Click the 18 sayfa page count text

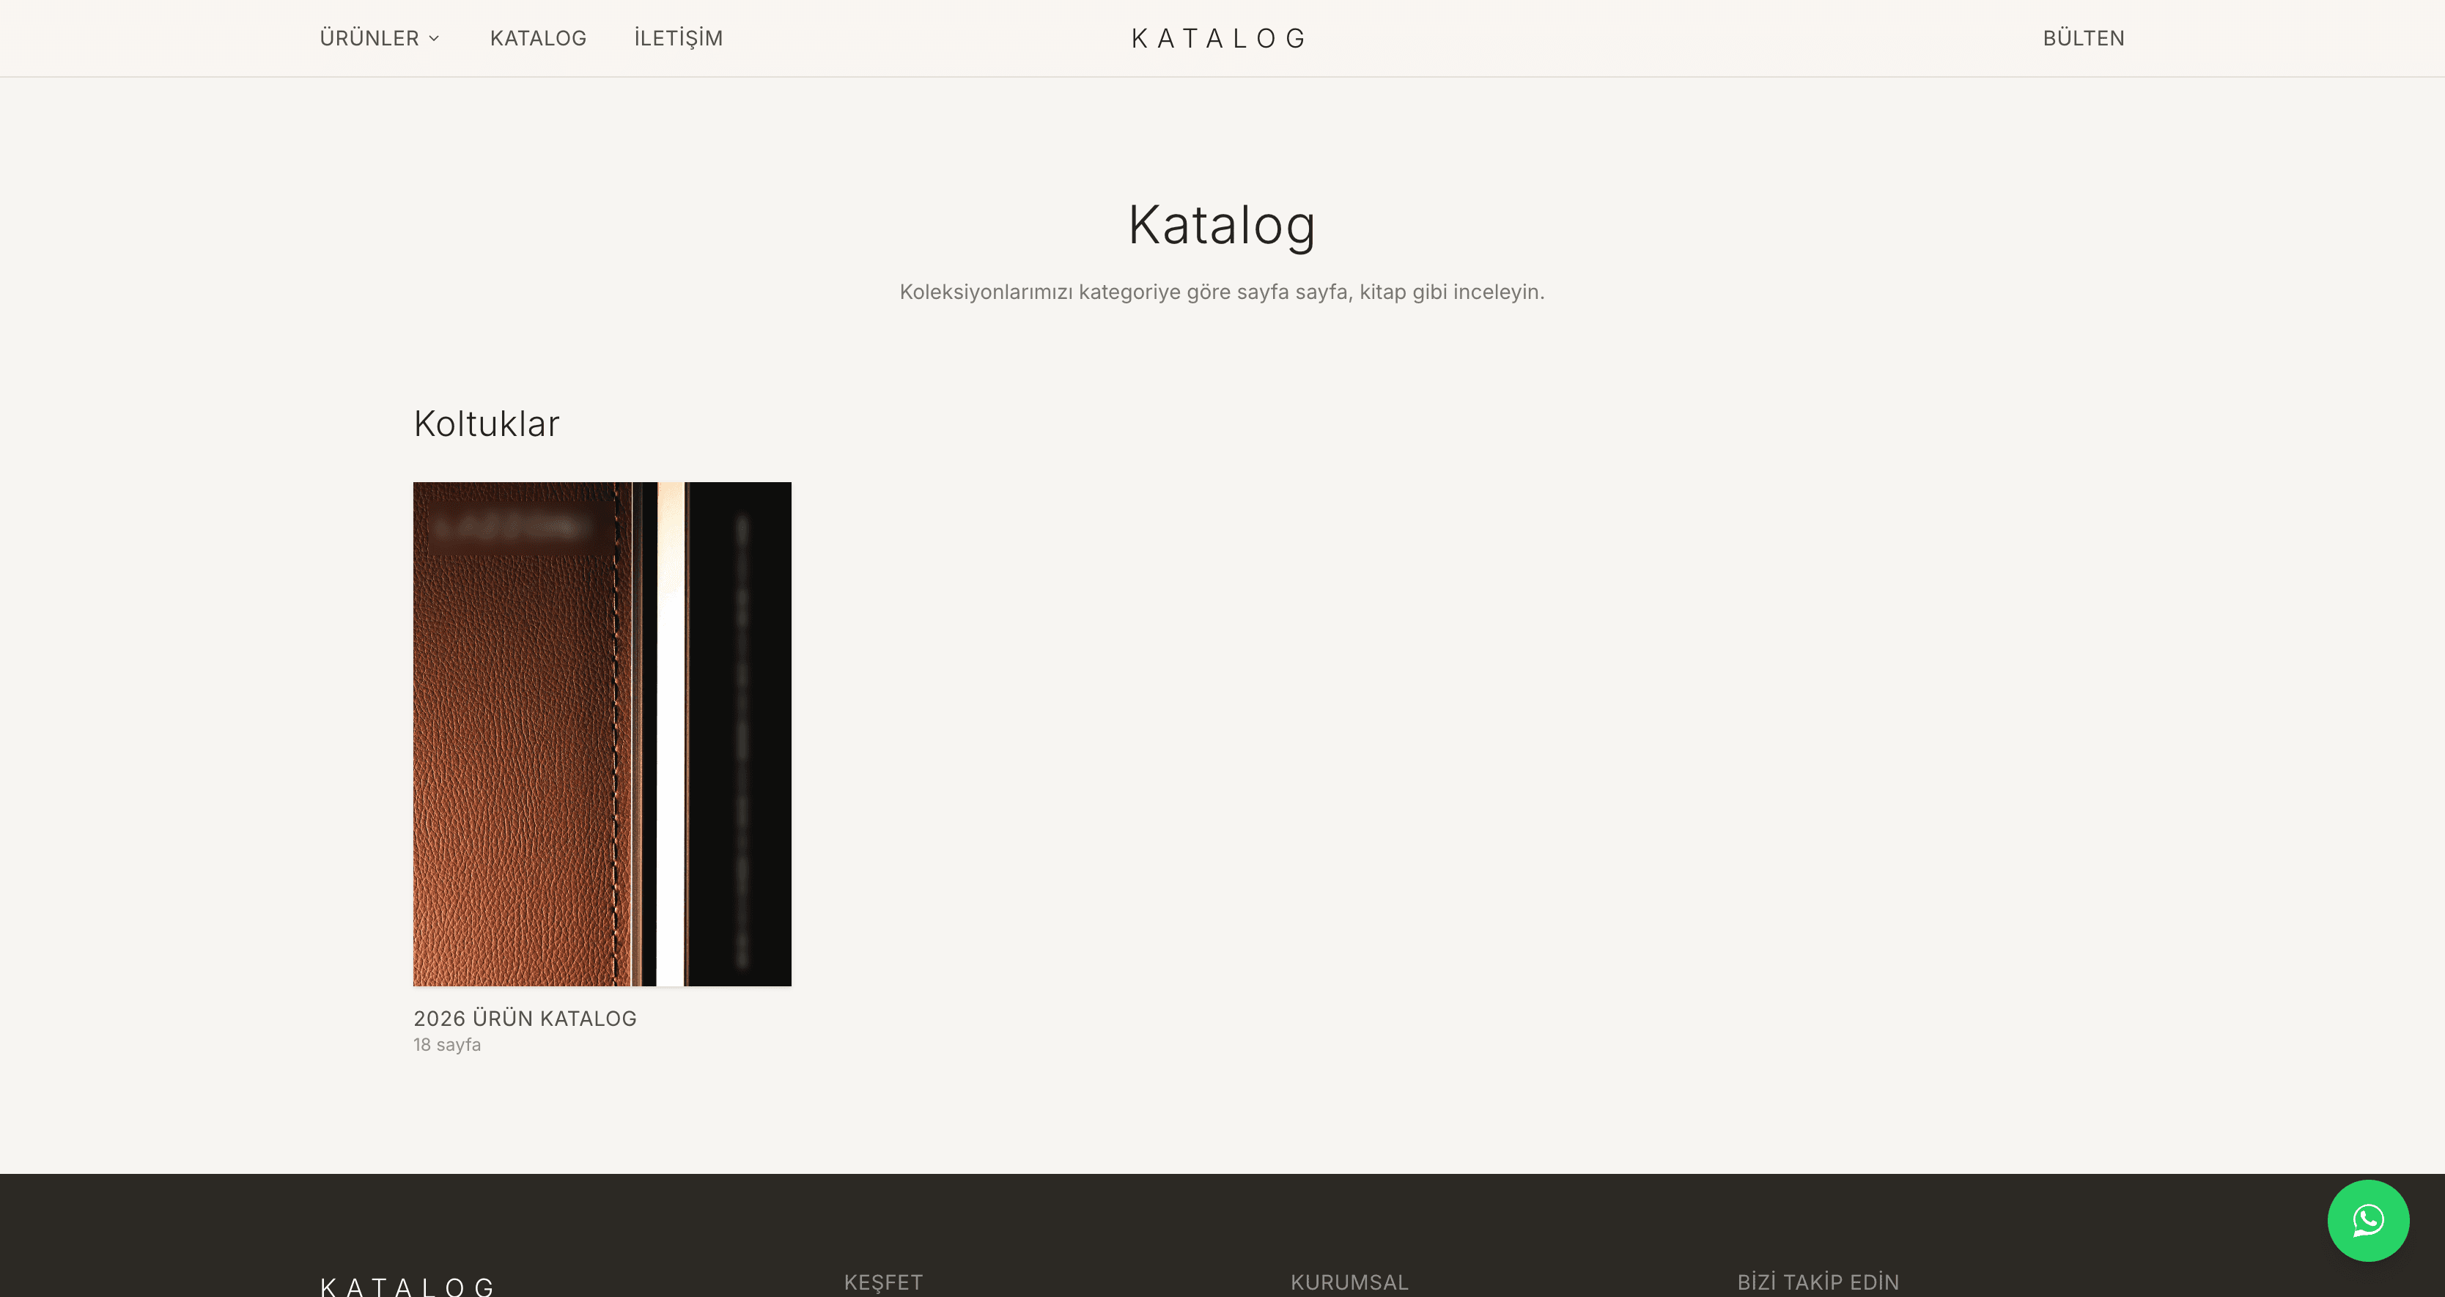447,1045
